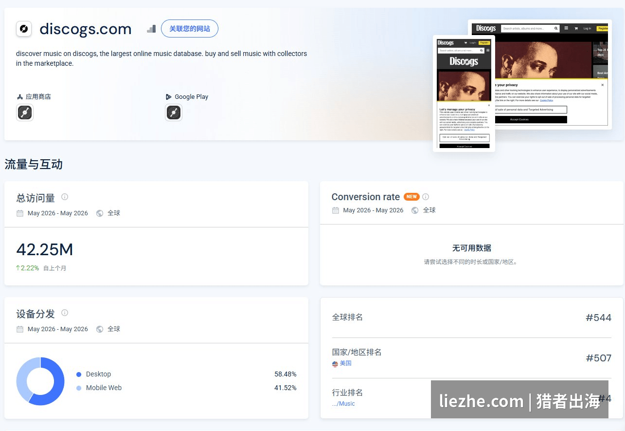Click the mobile site preview thumbnail
Screen dimensions: 625x431
click(x=464, y=94)
